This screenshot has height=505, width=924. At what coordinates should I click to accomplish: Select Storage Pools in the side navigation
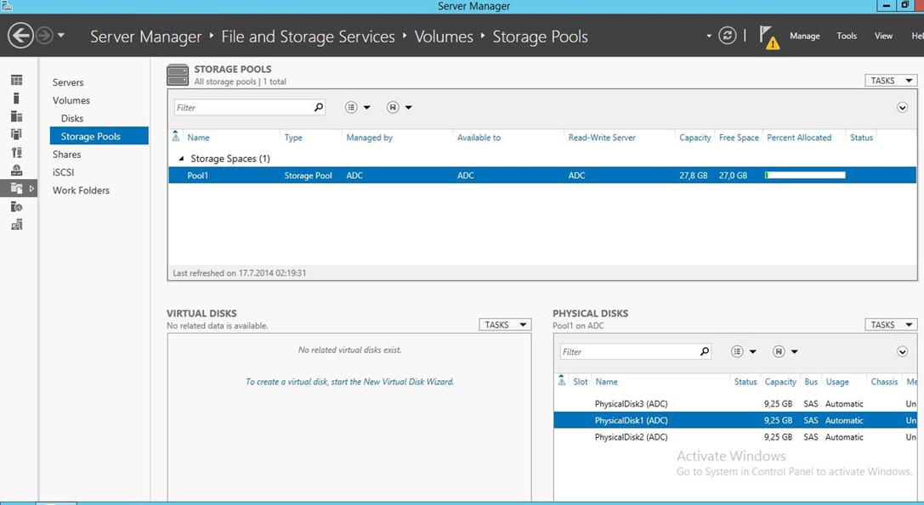click(x=99, y=136)
